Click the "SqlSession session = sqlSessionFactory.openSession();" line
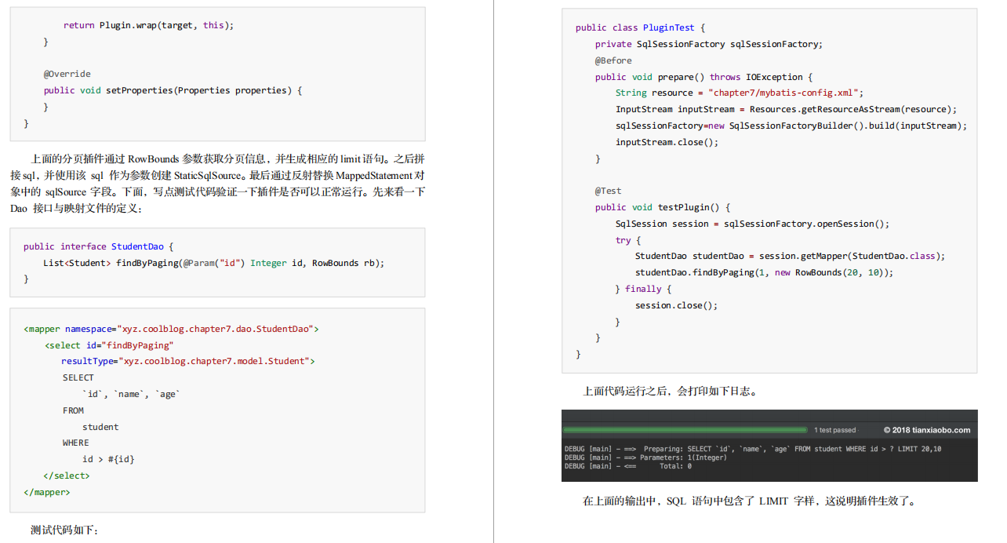Viewport: 1007px width, 543px height. (x=753, y=224)
